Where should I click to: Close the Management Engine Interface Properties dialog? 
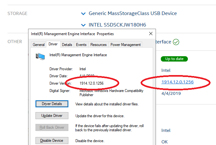tap(151, 34)
